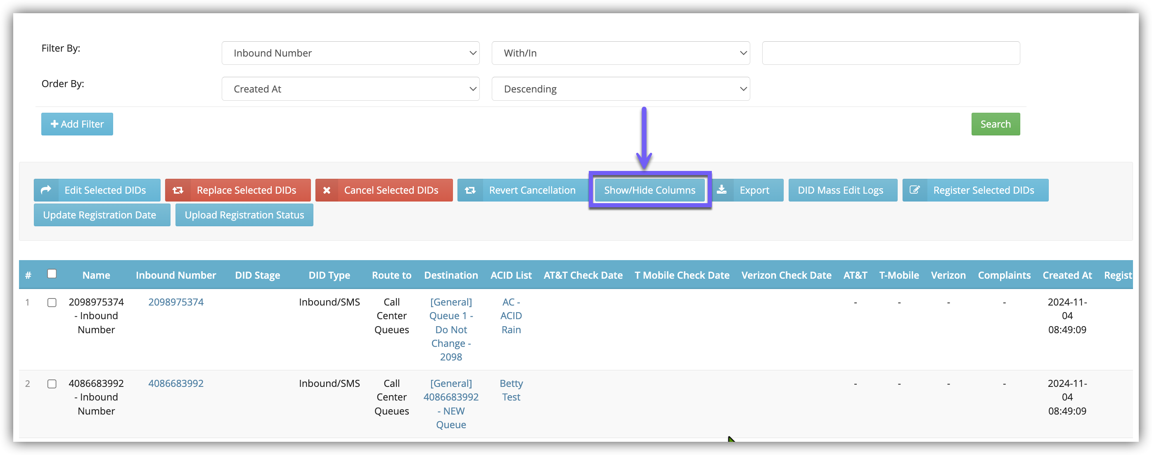Check the row 2 checkbox for 4086683992
Viewport: 1152px width, 455px height.
point(52,384)
